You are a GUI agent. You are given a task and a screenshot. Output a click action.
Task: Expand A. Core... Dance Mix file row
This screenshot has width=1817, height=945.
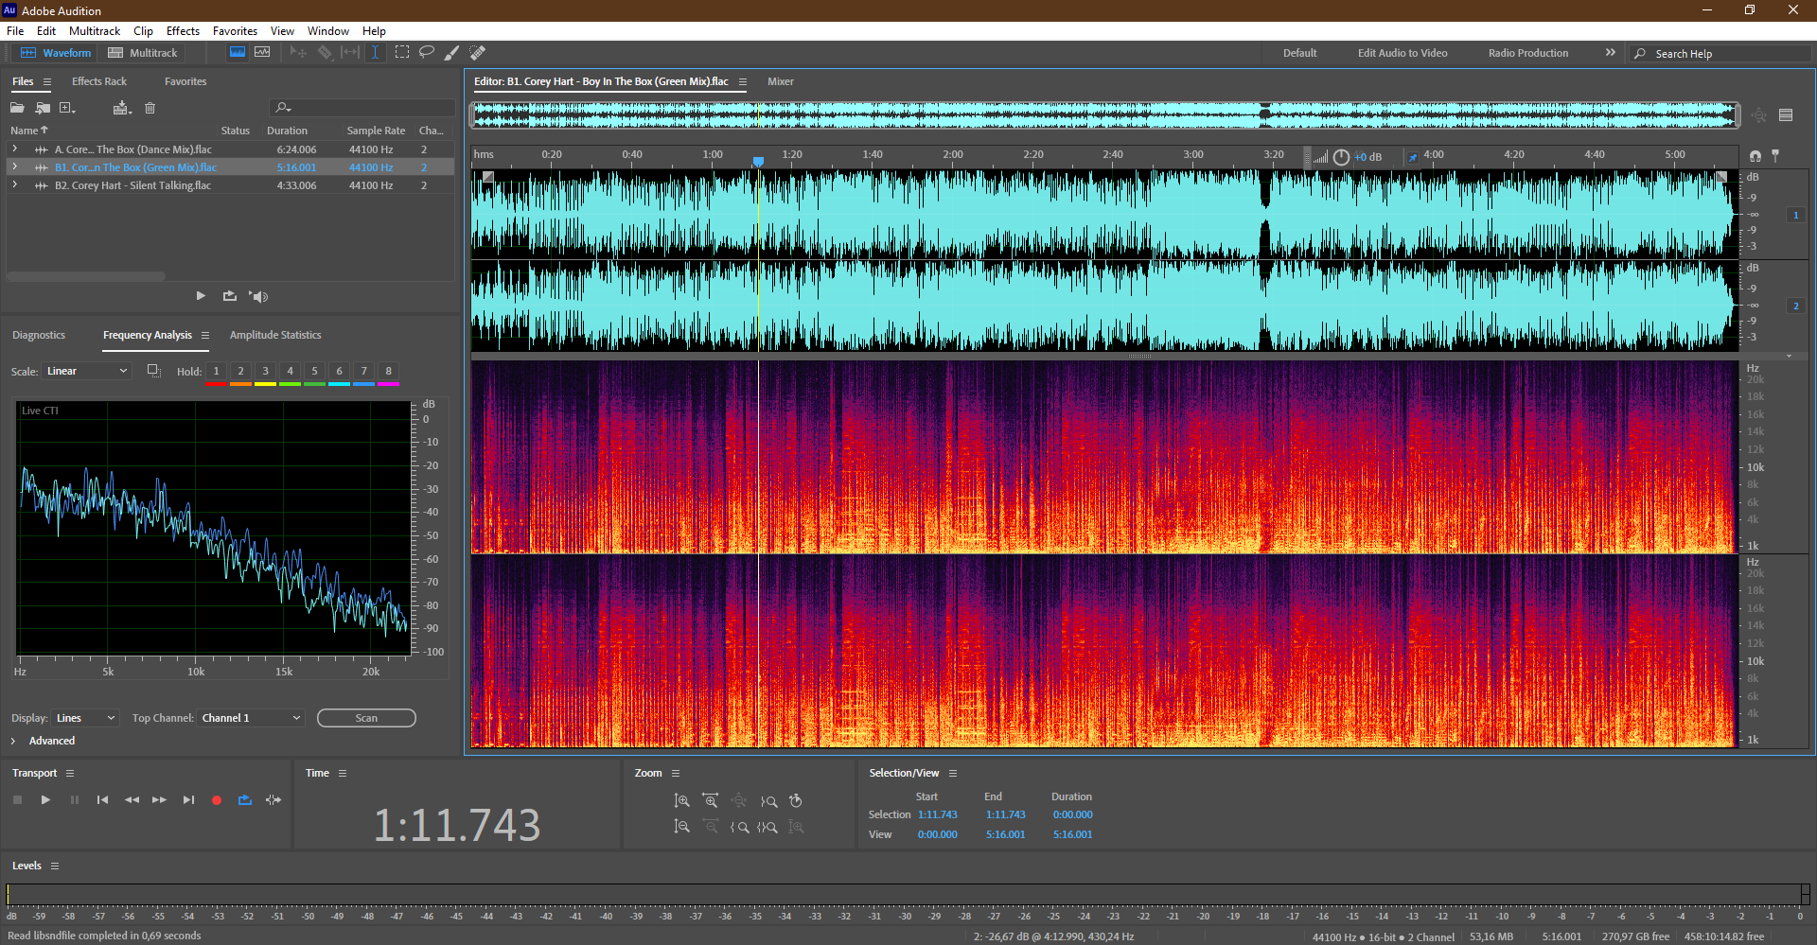(x=14, y=149)
